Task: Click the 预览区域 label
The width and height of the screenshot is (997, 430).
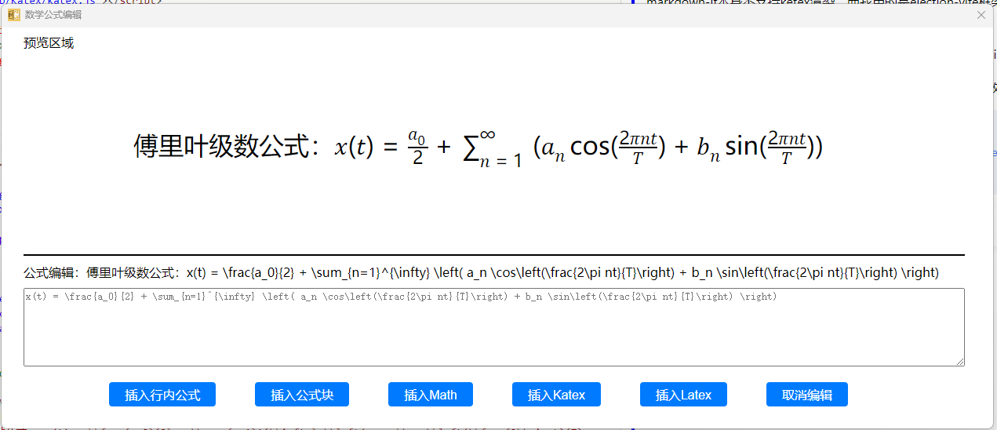Action: coord(49,43)
